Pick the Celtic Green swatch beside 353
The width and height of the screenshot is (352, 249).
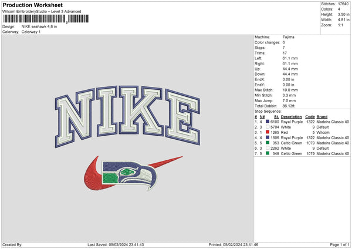(x=268, y=143)
